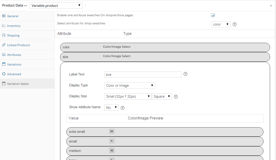This screenshot has width=276, height=160.
Task: Open the Linked Products tab
Action: click(18, 45)
